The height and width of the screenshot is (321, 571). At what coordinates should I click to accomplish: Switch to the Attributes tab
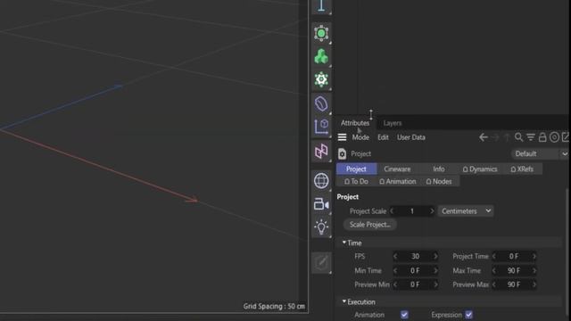[x=355, y=123]
